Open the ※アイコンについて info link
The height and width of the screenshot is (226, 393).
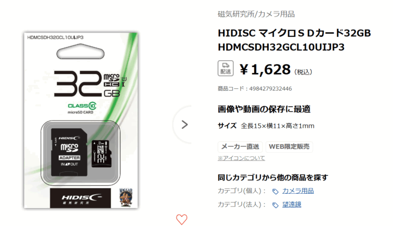click(x=241, y=158)
